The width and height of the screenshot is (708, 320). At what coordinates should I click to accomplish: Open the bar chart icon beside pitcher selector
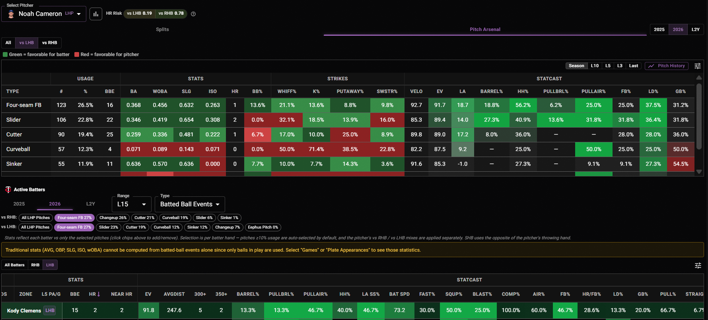[x=95, y=14]
